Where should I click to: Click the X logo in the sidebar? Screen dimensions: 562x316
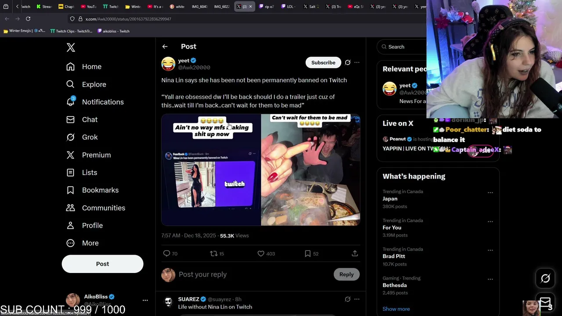coord(71,47)
